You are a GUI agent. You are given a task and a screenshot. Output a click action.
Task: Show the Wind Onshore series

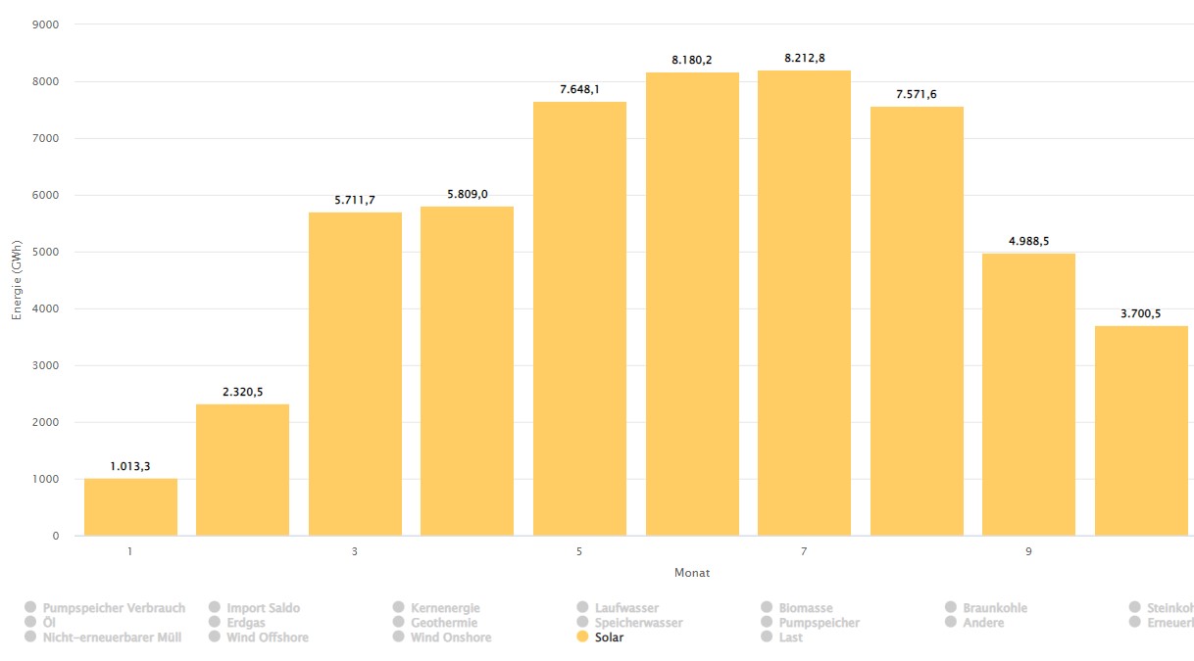coord(451,637)
